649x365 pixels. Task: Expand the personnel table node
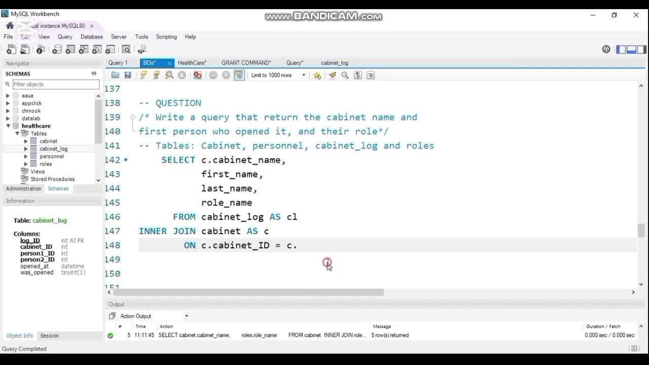point(26,156)
